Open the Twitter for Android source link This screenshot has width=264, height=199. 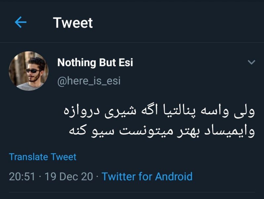tap(147, 177)
